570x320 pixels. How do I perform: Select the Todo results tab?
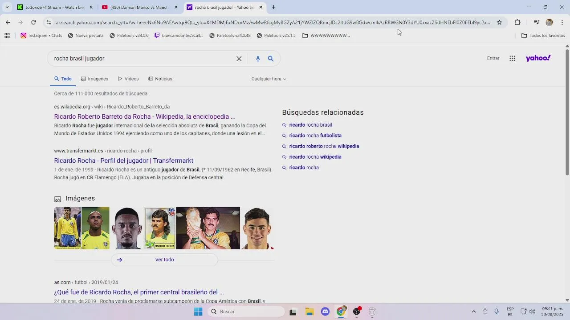click(x=63, y=79)
